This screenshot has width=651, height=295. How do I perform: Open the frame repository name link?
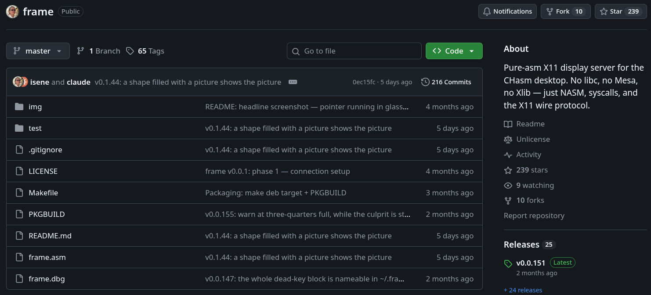click(38, 11)
